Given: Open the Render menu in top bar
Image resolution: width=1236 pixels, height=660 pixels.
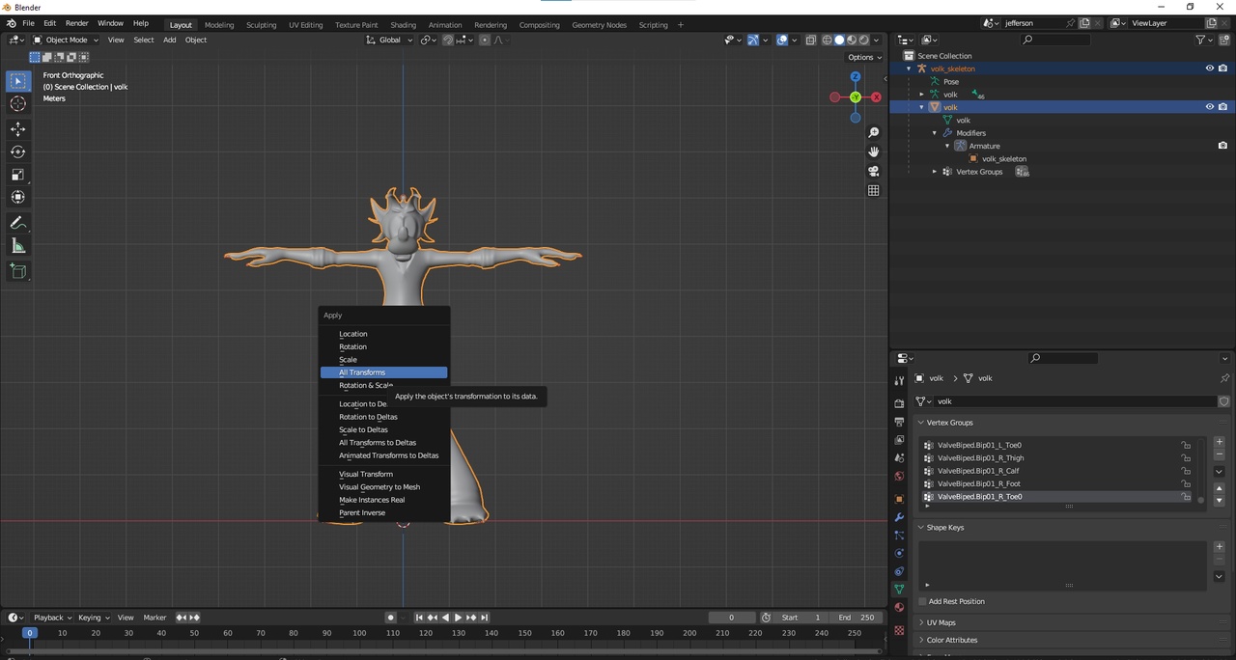Looking at the screenshot, I should pos(76,23).
